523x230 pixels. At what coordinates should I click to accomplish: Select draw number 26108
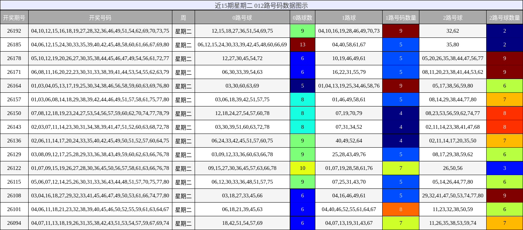tap(14, 195)
